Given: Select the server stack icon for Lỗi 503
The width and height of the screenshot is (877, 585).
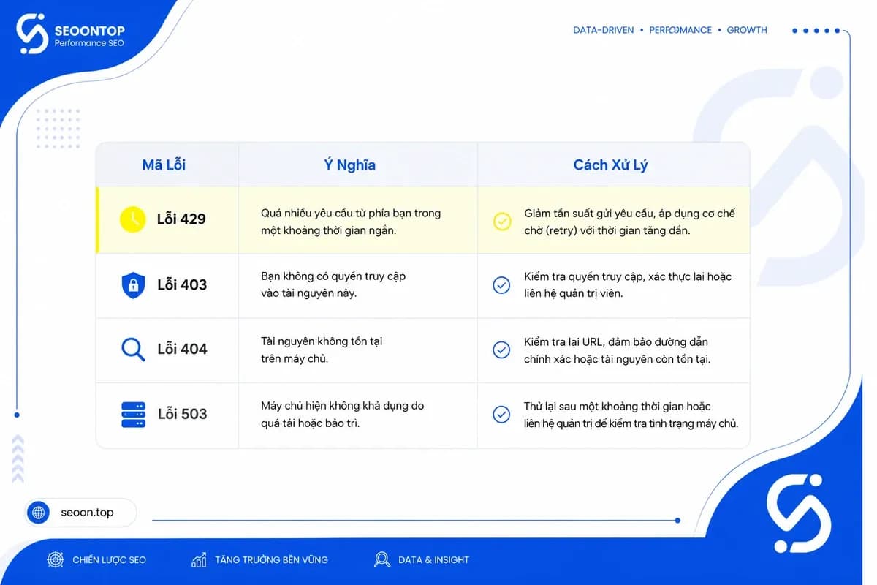Looking at the screenshot, I should tap(133, 414).
